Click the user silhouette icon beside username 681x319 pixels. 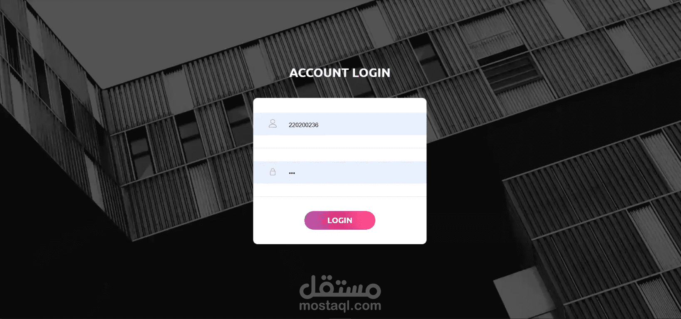coord(272,124)
